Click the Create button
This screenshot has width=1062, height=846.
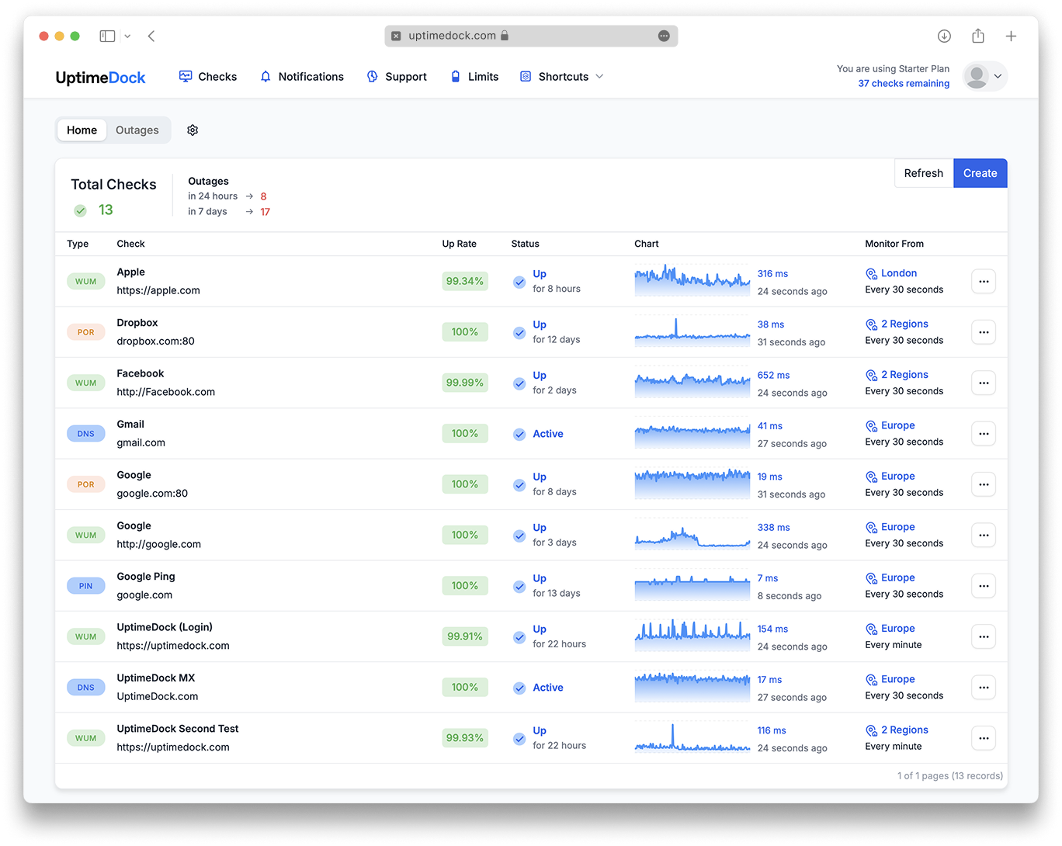[980, 173]
